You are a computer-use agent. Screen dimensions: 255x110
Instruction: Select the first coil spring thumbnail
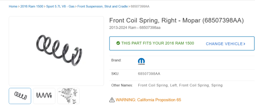point(20,96)
